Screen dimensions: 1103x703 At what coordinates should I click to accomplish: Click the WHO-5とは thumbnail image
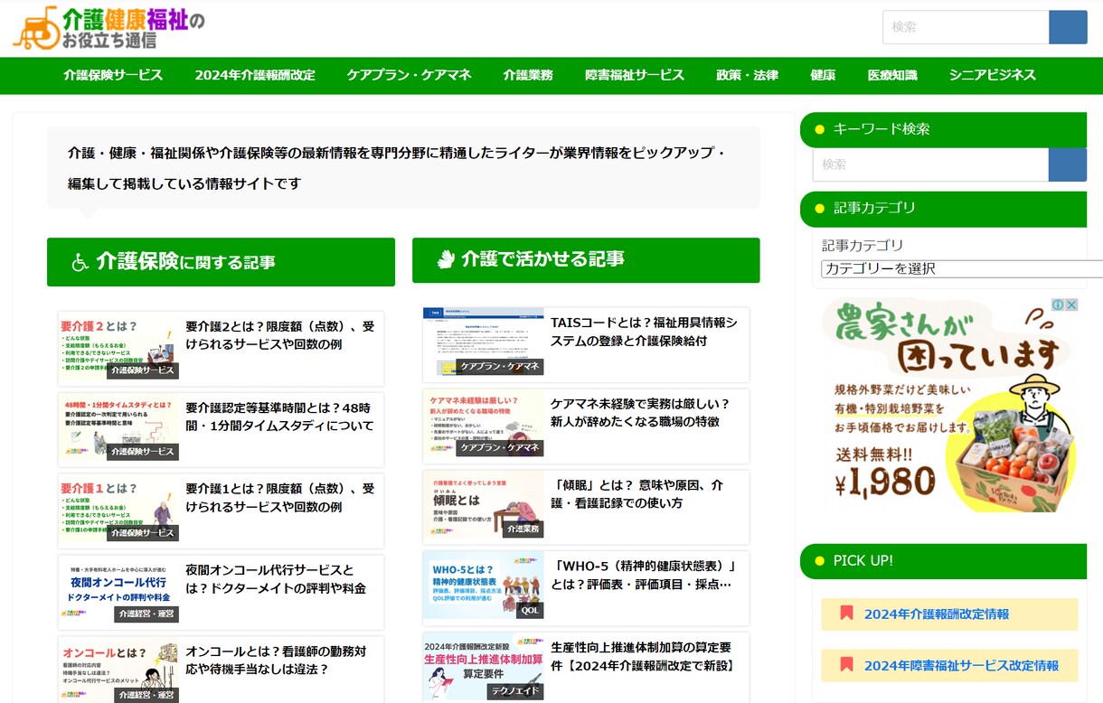(x=484, y=586)
